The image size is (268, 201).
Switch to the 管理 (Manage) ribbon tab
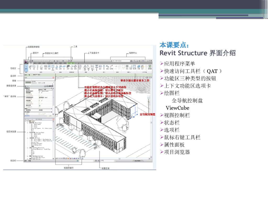tap(65, 63)
